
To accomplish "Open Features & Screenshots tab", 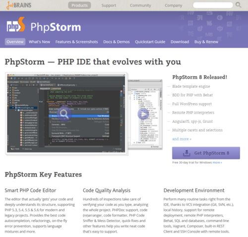I will tap(76, 42).
